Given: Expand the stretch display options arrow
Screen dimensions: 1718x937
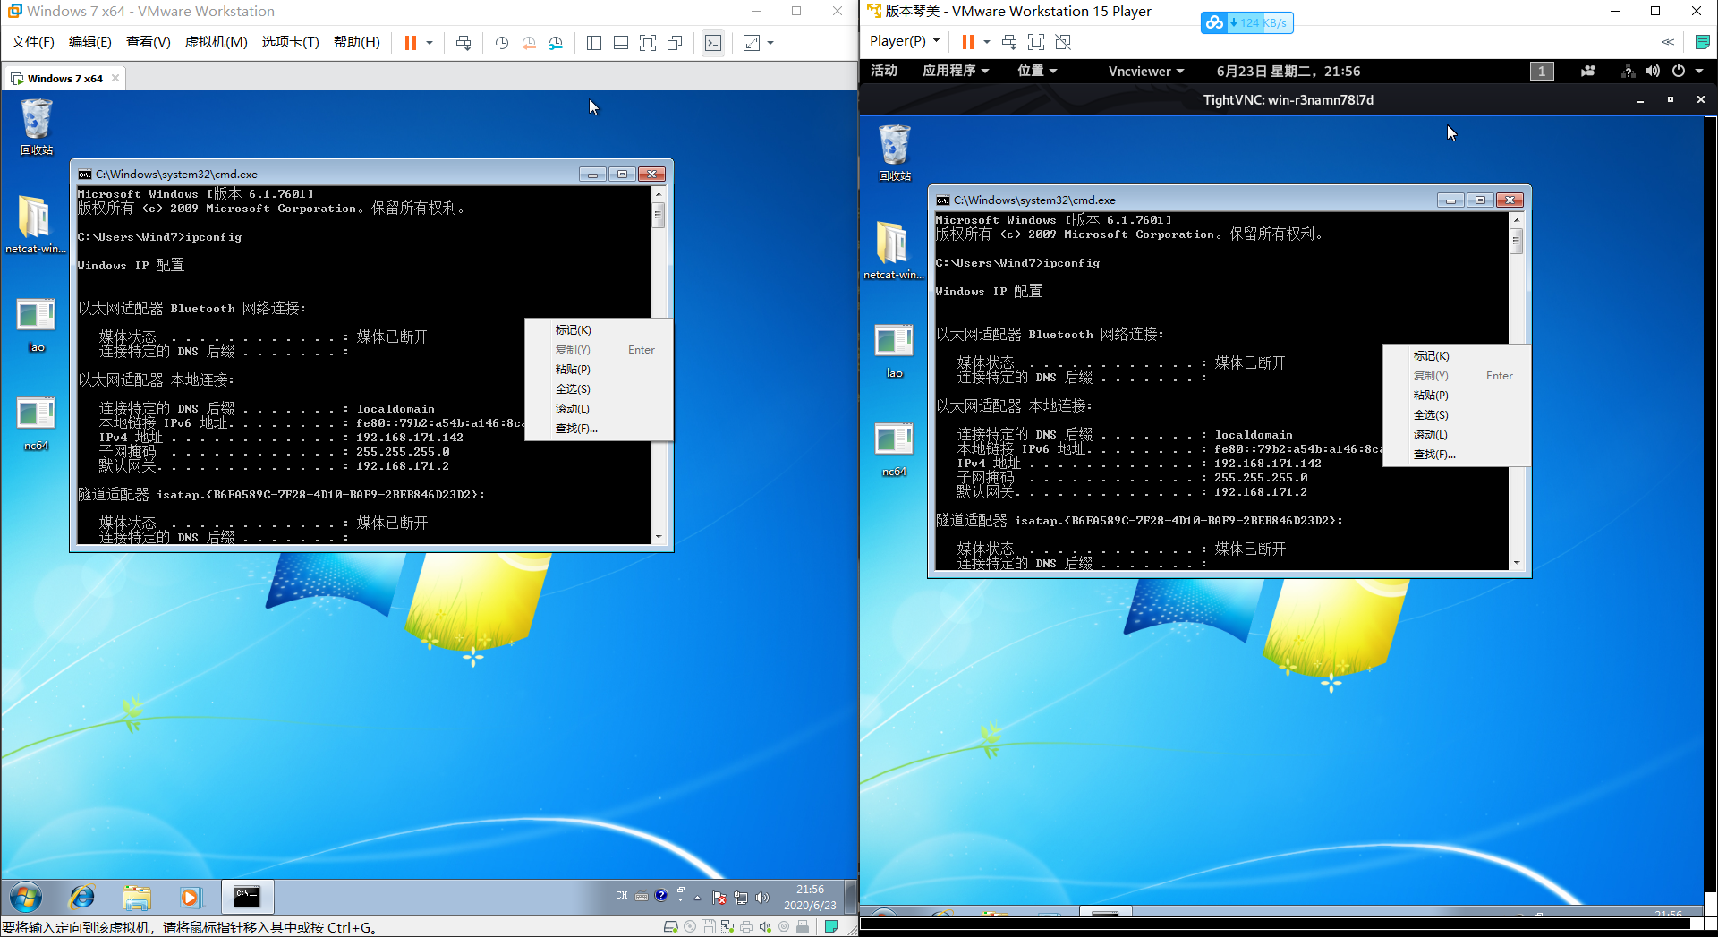Looking at the screenshot, I should (x=770, y=43).
